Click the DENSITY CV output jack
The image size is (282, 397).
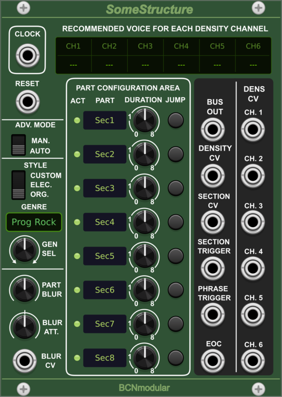213,176
